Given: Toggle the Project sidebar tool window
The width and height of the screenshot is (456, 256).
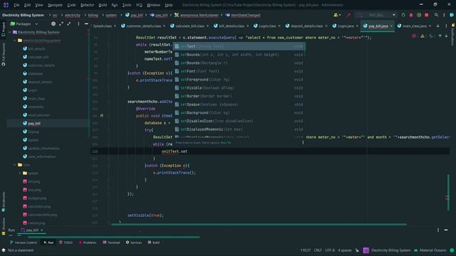Looking at the screenshot, I should (x=4, y=29).
